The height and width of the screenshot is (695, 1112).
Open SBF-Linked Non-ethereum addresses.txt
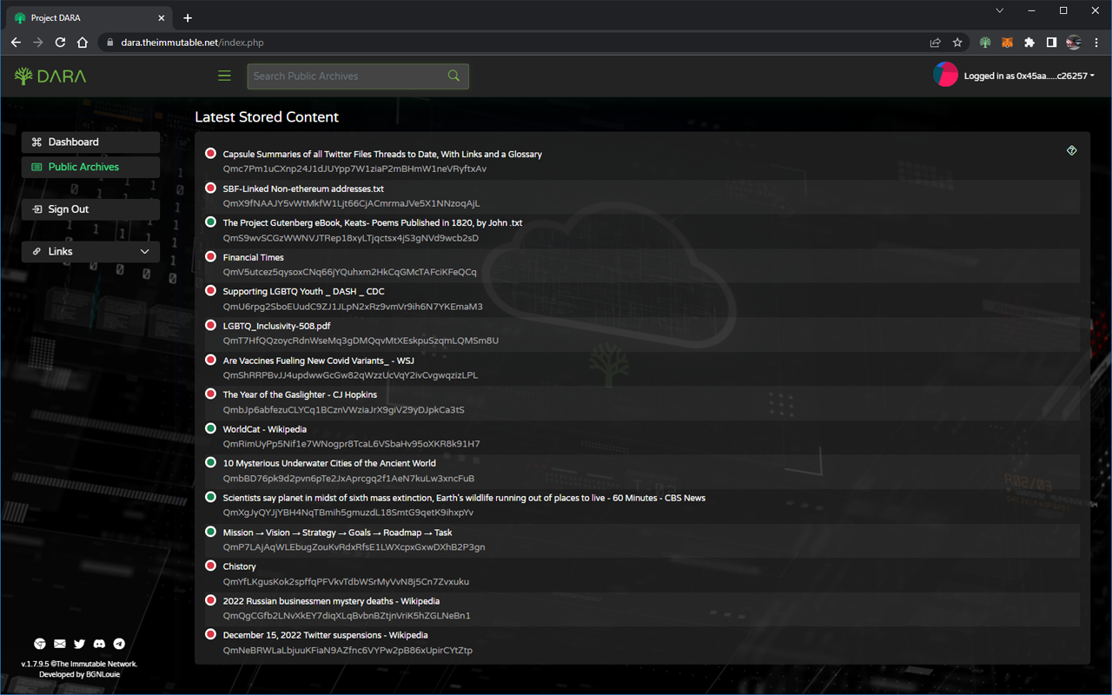(x=303, y=189)
